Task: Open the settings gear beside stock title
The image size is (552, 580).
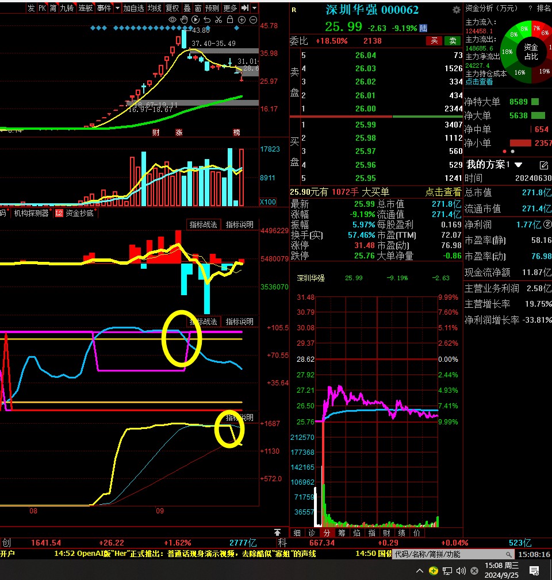Action: click(457, 10)
